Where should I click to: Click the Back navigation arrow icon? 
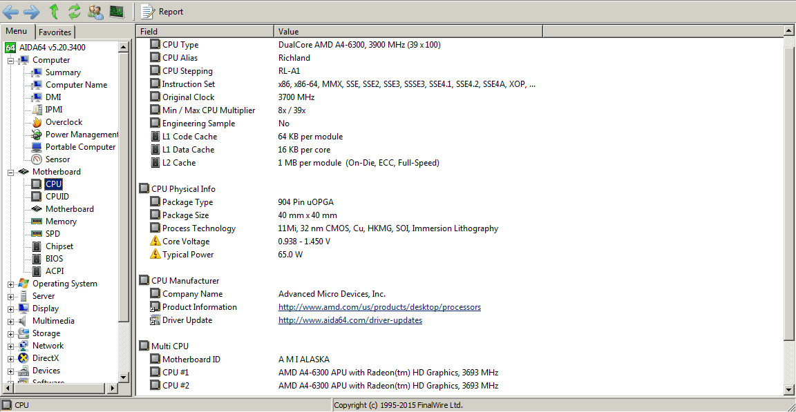pyautogui.click(x=10, y=11)
